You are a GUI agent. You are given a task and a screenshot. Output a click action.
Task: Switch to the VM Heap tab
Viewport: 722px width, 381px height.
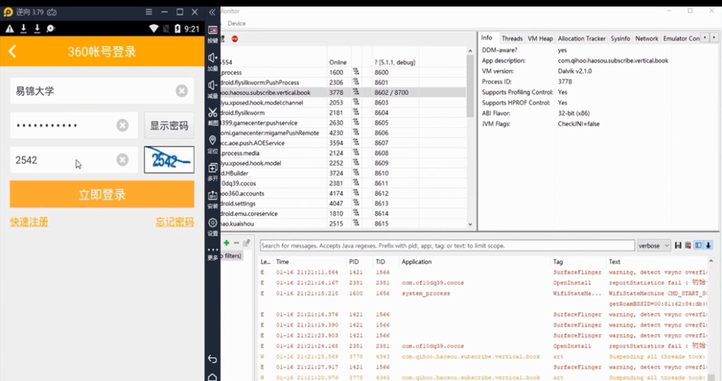click(540, 39)
